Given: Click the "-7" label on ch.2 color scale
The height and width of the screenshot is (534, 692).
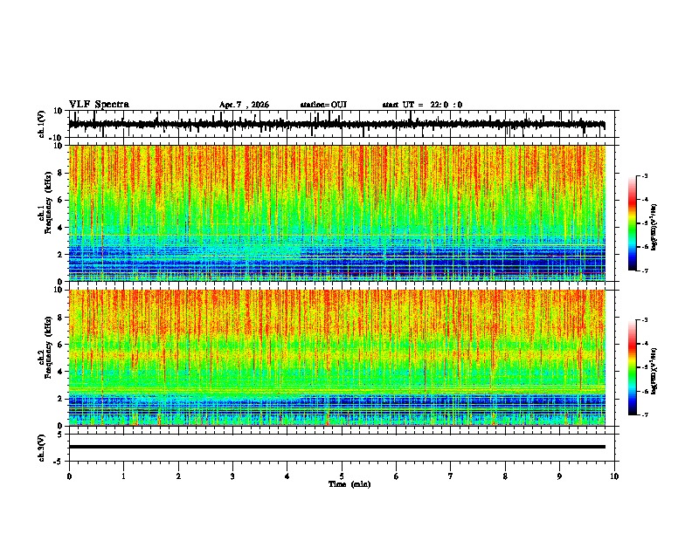Looking at the screenshot, I should tap(644, 415).
